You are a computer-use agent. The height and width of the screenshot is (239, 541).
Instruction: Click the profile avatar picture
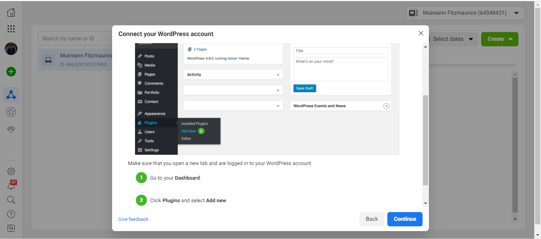(x=11, y=49)
